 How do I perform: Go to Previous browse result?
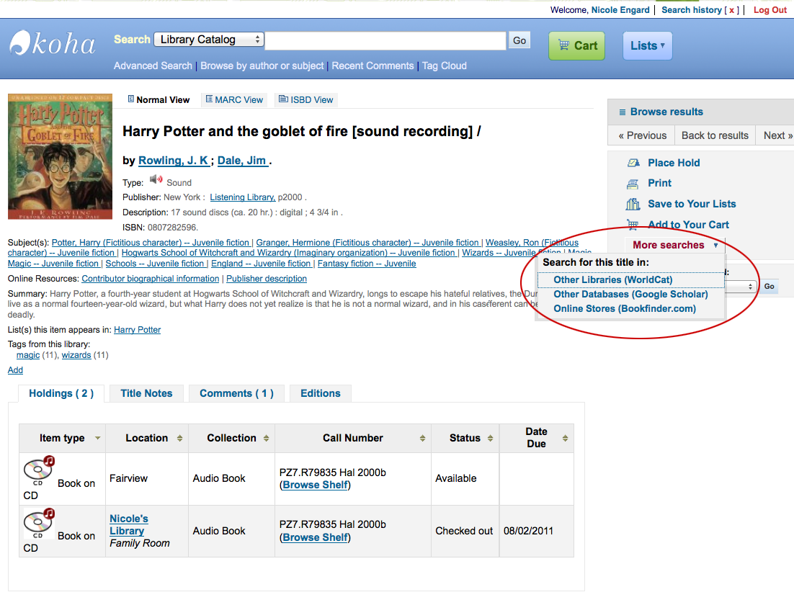tap(642, 135)
